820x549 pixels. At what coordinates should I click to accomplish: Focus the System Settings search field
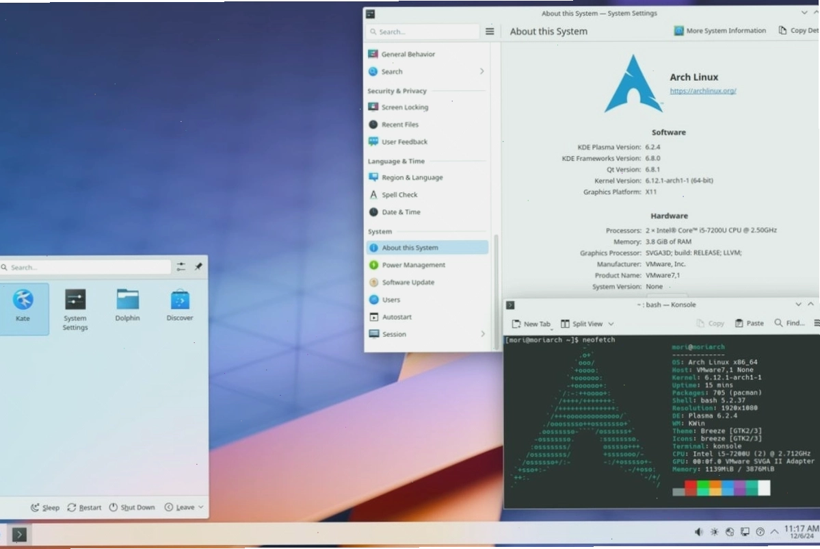click(x=423, y=31)
